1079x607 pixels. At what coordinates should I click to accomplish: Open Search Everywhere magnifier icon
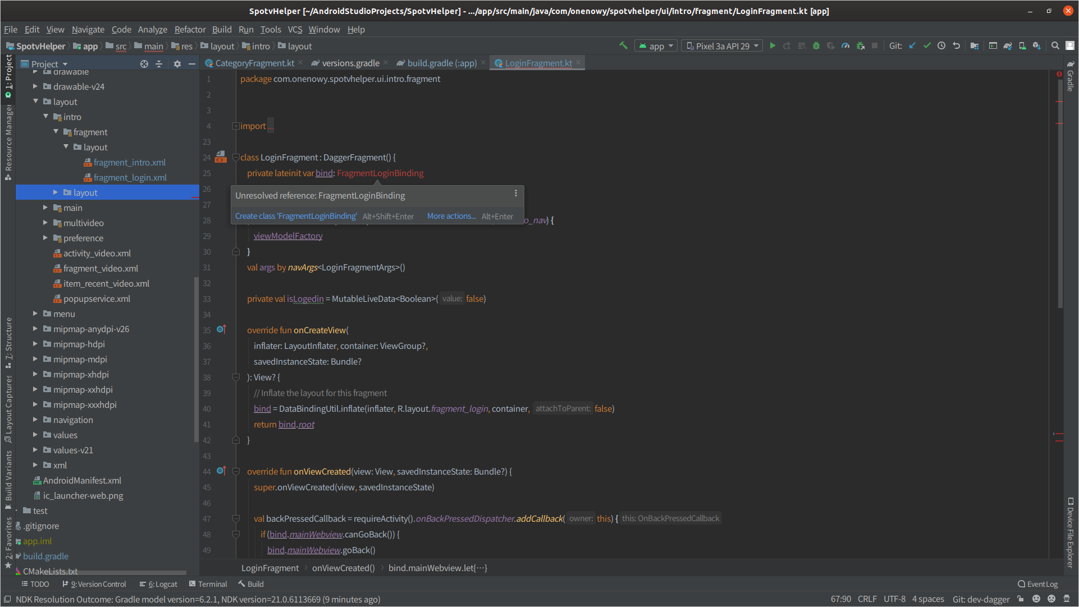(x=1055, y=46)
